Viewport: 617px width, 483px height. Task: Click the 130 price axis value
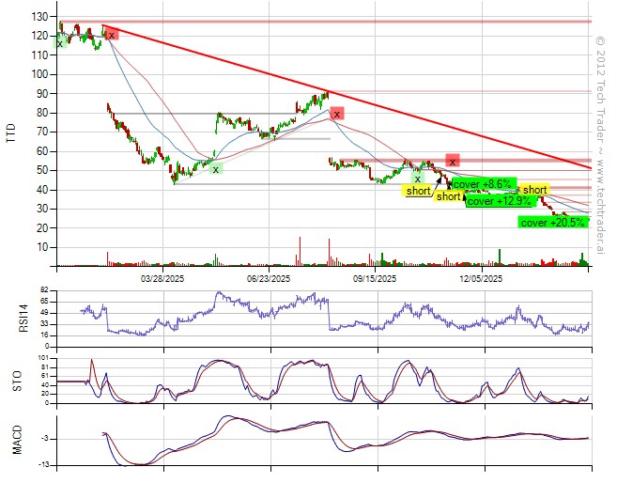(39, 17)
